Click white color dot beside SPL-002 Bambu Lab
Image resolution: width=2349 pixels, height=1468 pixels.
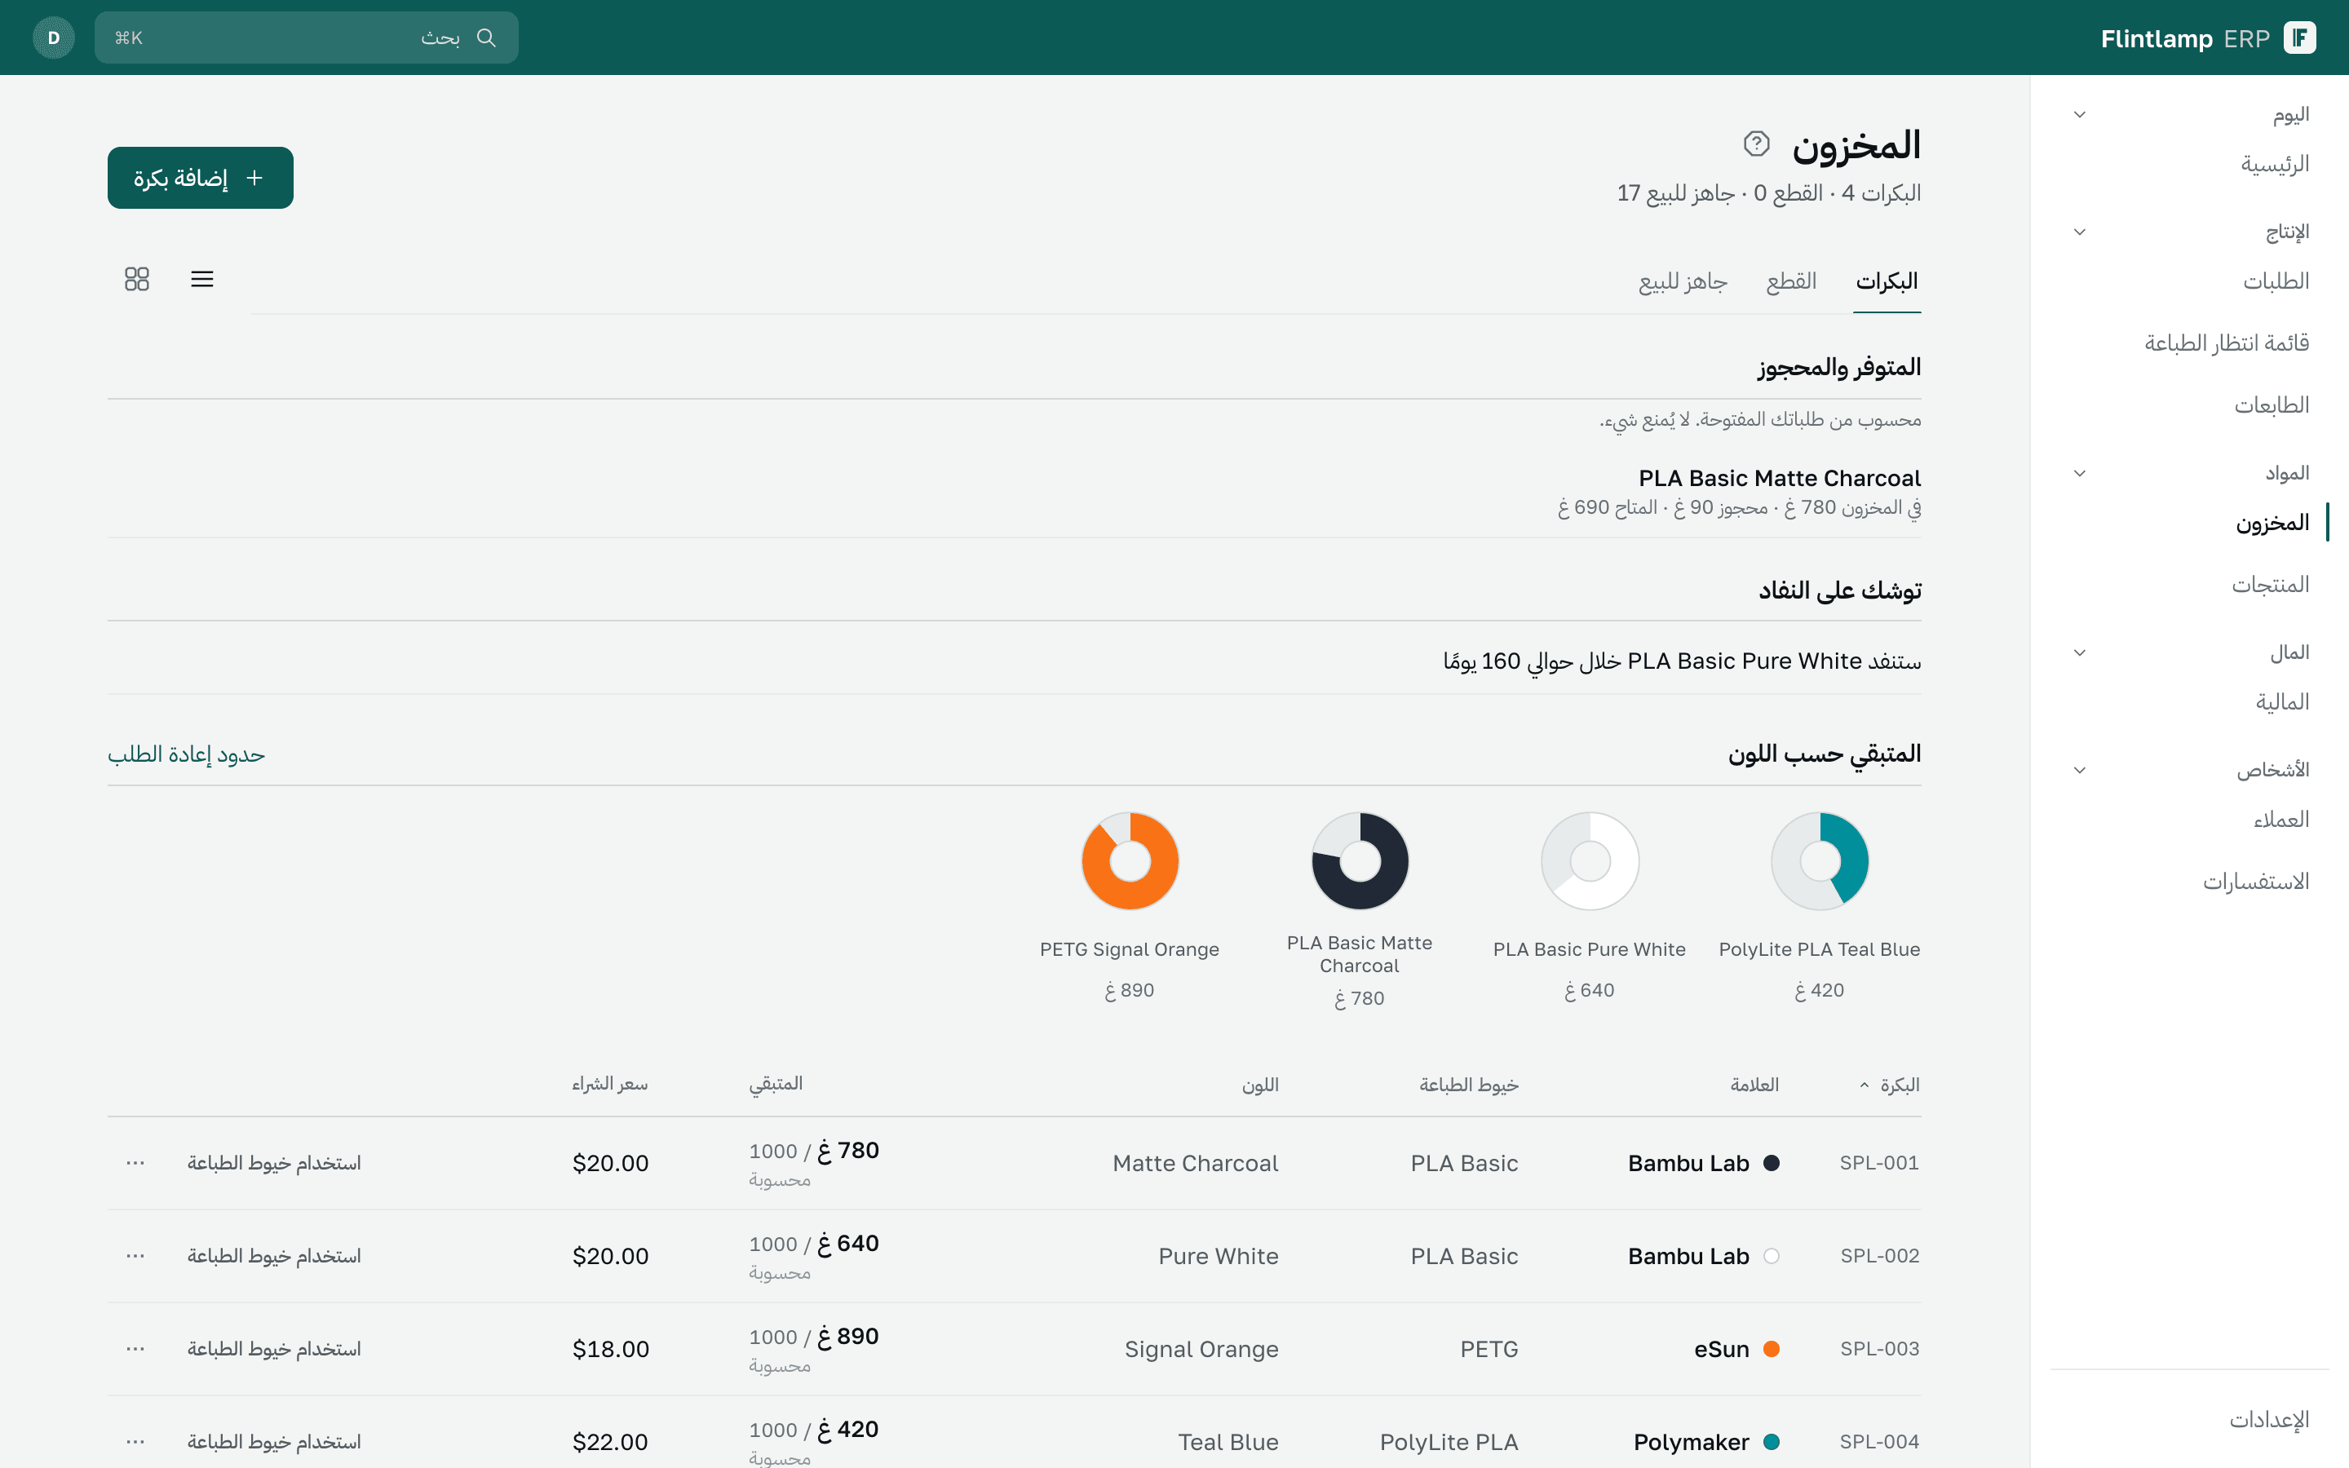[1772, 1256]
